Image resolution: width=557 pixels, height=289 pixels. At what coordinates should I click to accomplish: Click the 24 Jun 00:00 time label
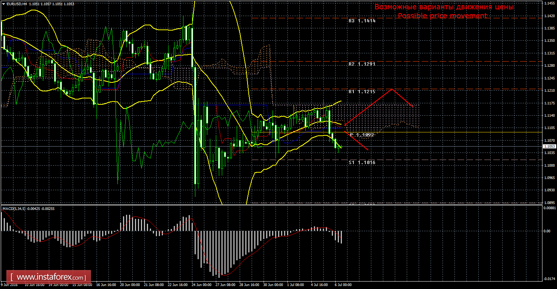pos(201,285)
